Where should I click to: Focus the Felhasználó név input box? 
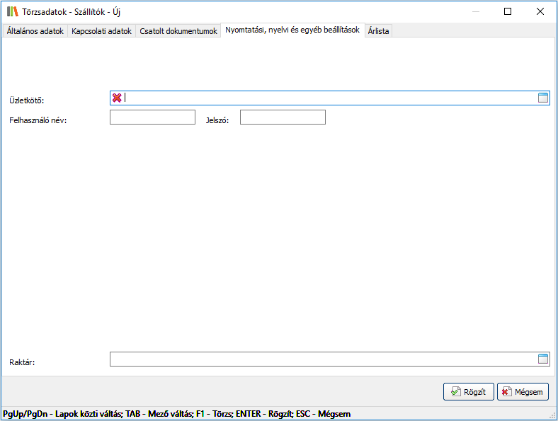(x=152, y=117)
